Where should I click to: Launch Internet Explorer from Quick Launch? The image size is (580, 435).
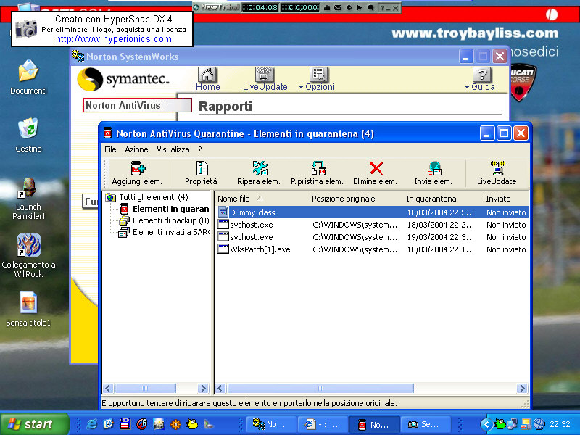[91, 424]
